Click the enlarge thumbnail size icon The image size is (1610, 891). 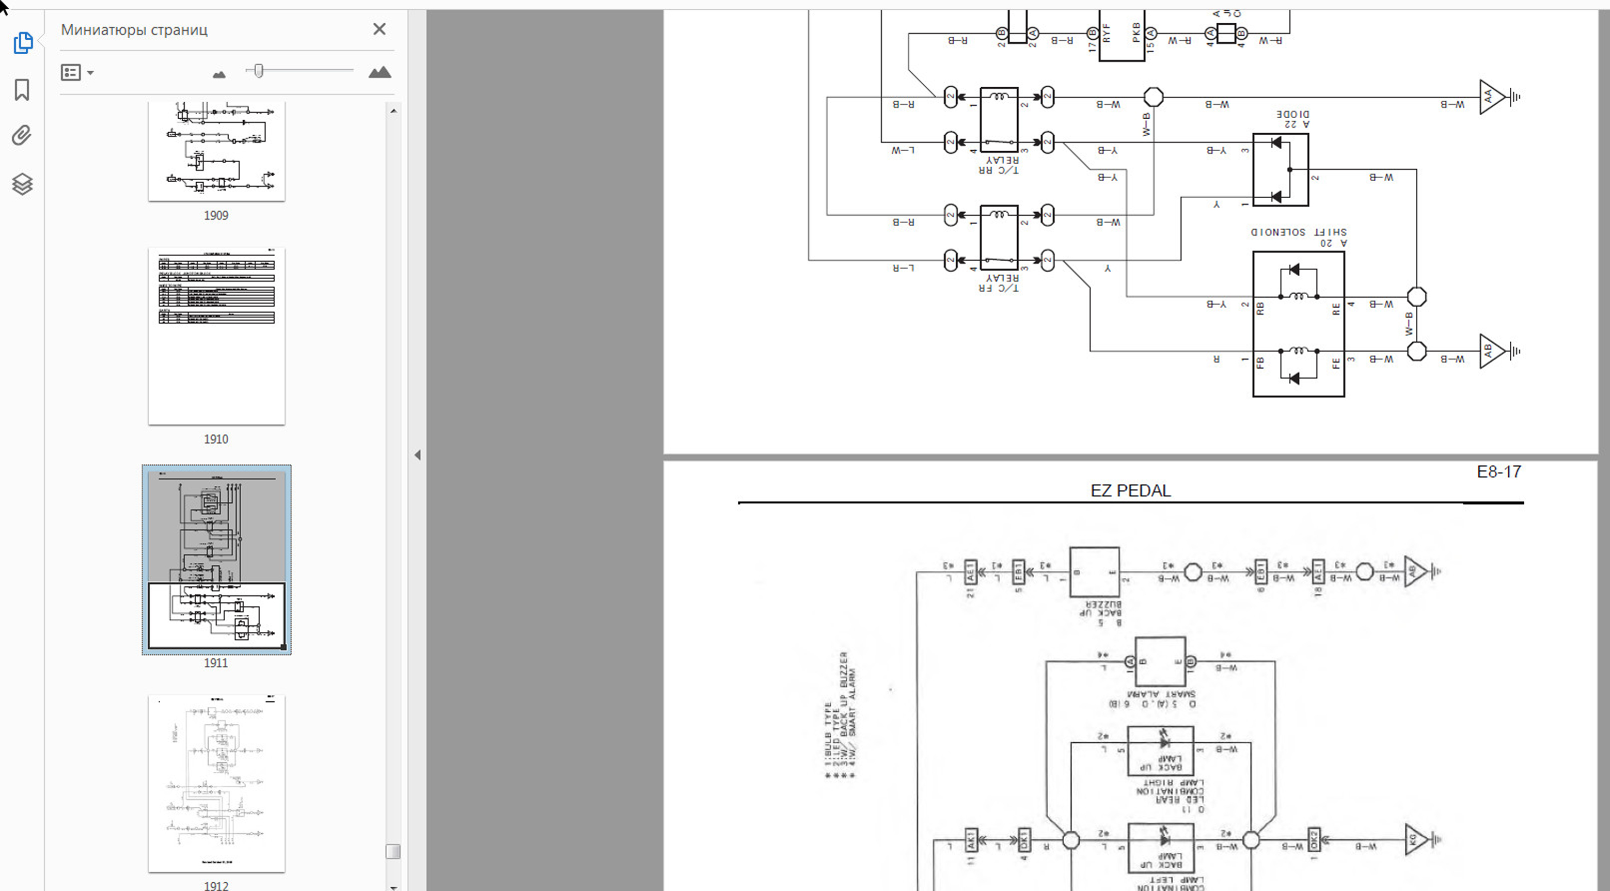tap(380, 72)
